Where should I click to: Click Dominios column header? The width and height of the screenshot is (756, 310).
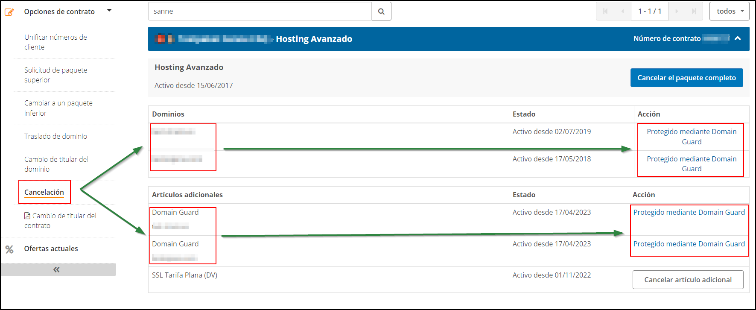pos(168,114)
